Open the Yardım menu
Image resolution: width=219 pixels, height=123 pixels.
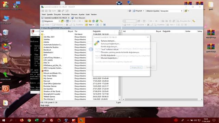(x=94, y=14)
